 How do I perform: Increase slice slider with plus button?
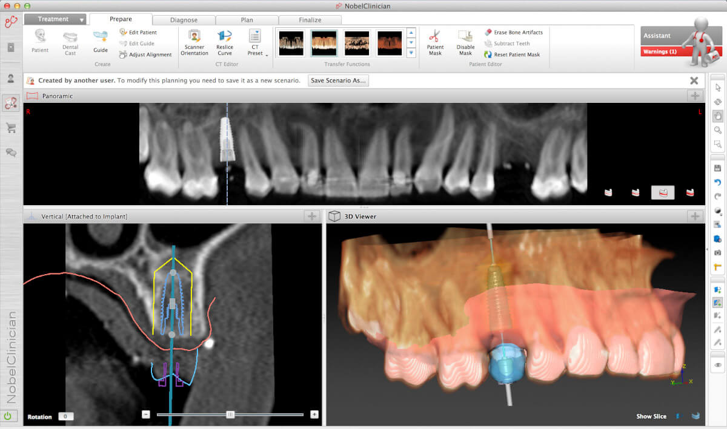click(314, 414)
